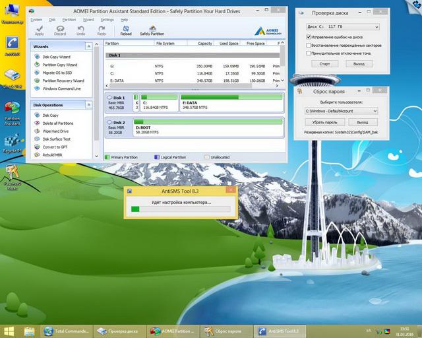
Task: Click the Старт button in disk check
Action: pos(324,64)
